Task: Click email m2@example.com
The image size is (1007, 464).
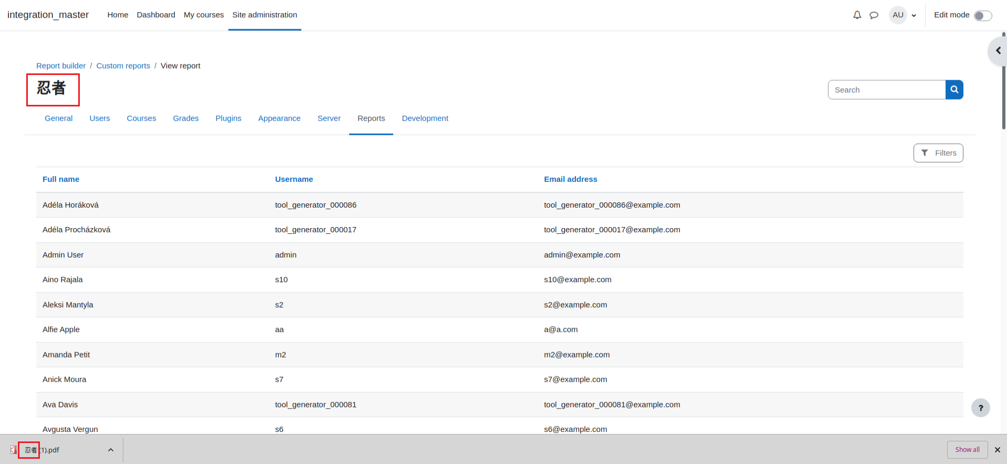Action: click(576, 354)
